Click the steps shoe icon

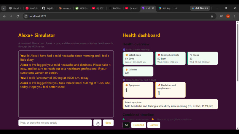pos(191,55)
